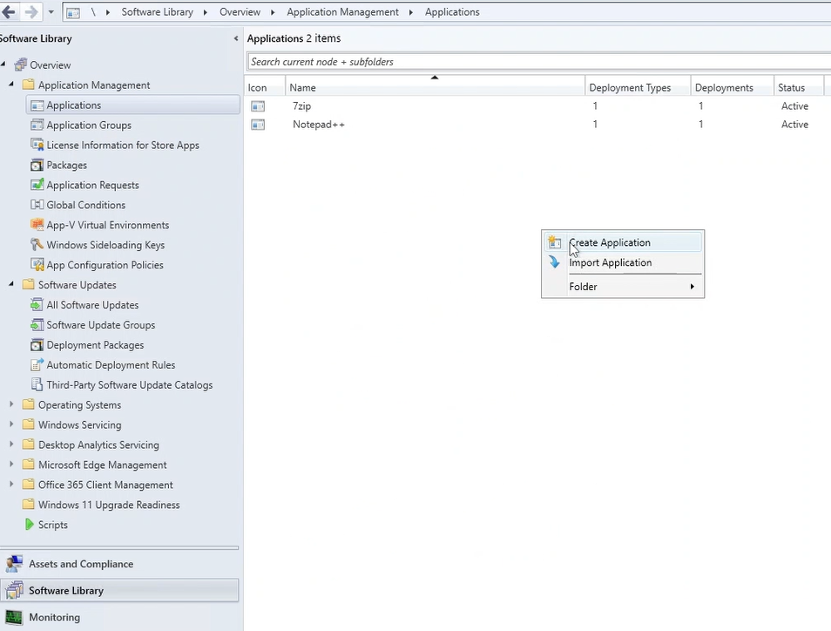Click the Packages icon in tree

pyautogui.click(x=37, y=165)
